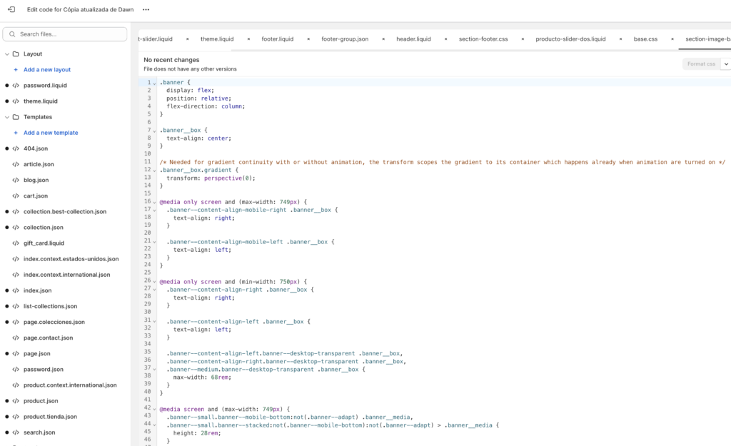This screenshot has height=446, width=731.
Task: Open the dropdown arrow beside Format css
Action: coord(726,64)
